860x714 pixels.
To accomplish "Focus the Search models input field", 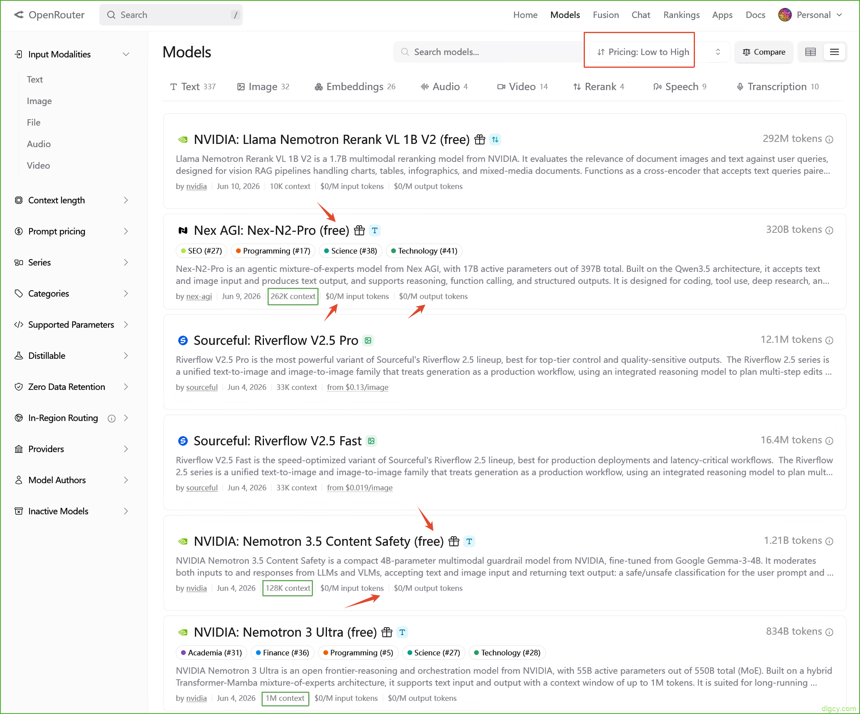I will [x=489, y=52].
